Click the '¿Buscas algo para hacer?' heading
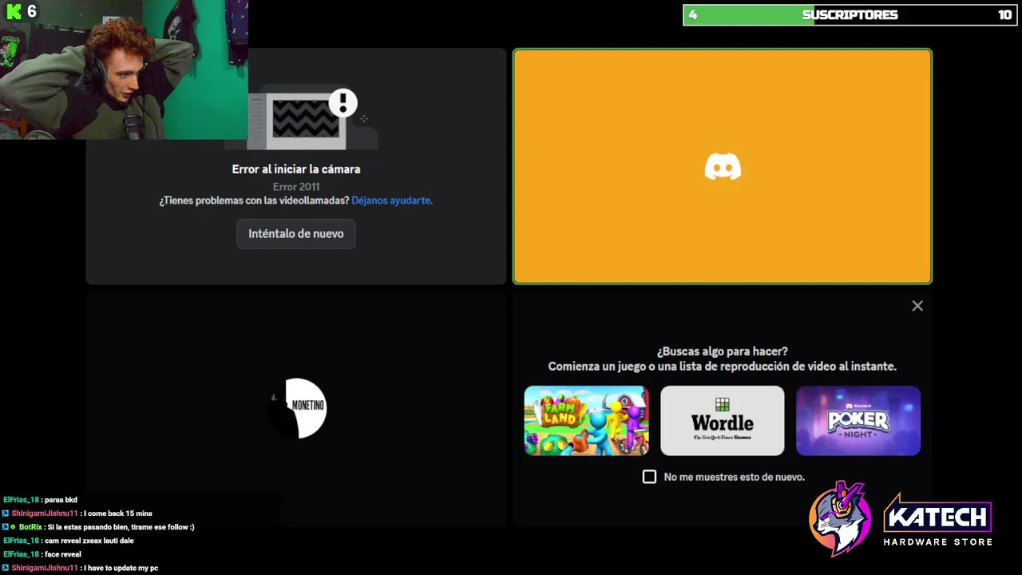Image resolution: width=1022 pixels, height=575 pixels. tap(723, 351)
